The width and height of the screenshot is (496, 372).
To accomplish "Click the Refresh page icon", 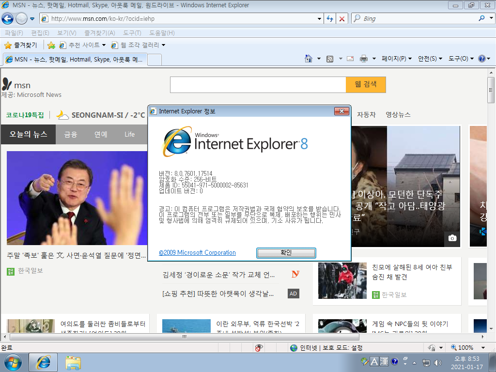I will click(329, 19).
